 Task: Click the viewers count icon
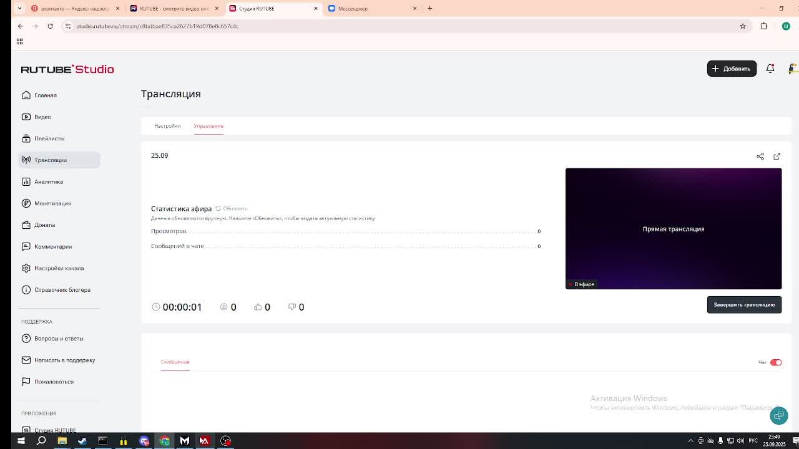[224, 307]
